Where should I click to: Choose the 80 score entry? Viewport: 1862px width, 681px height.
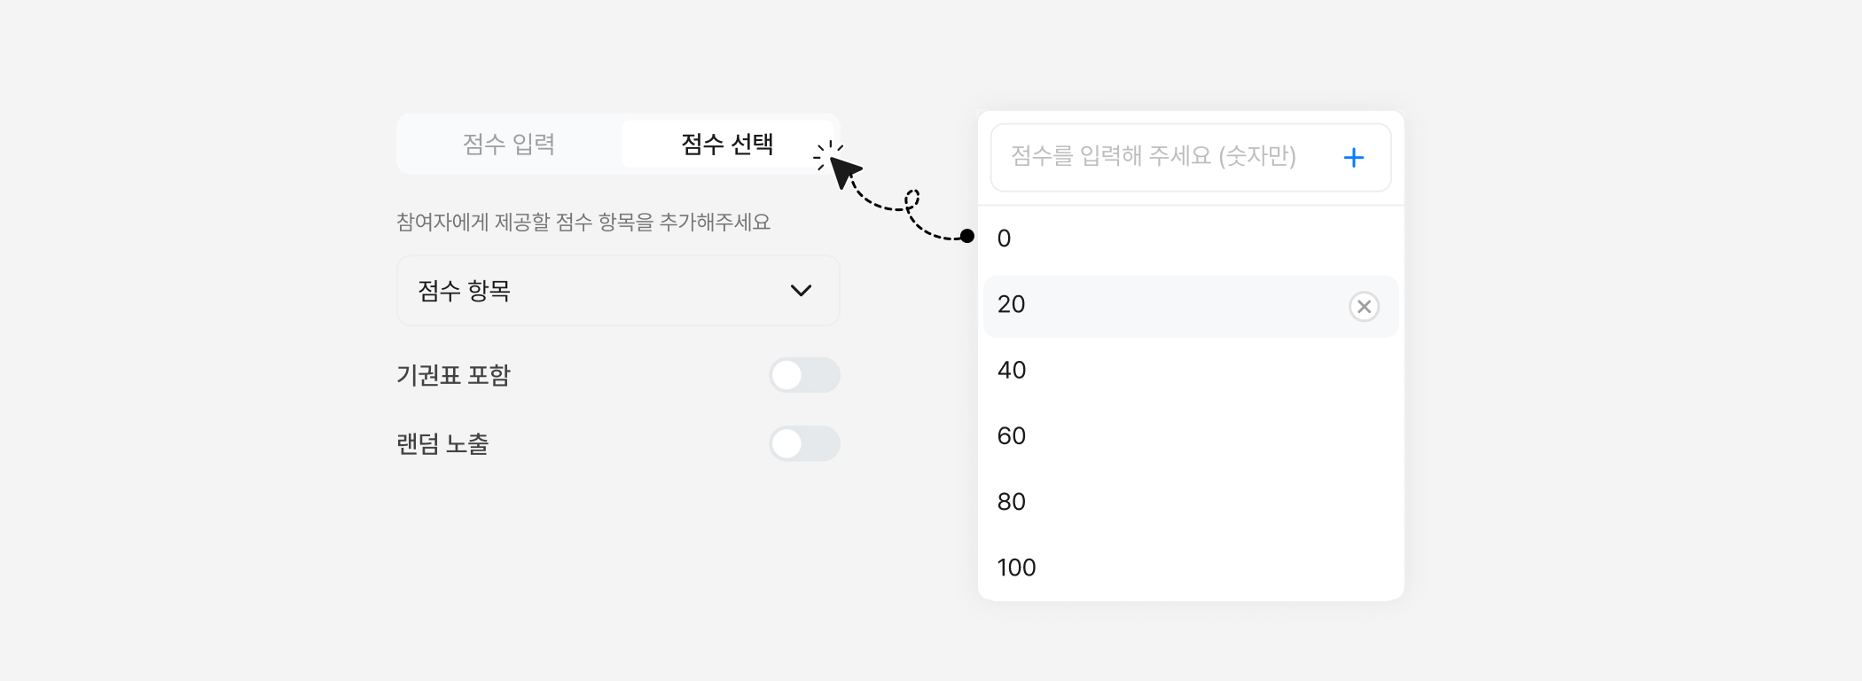pyautogui.click(x=1188, y=502)
